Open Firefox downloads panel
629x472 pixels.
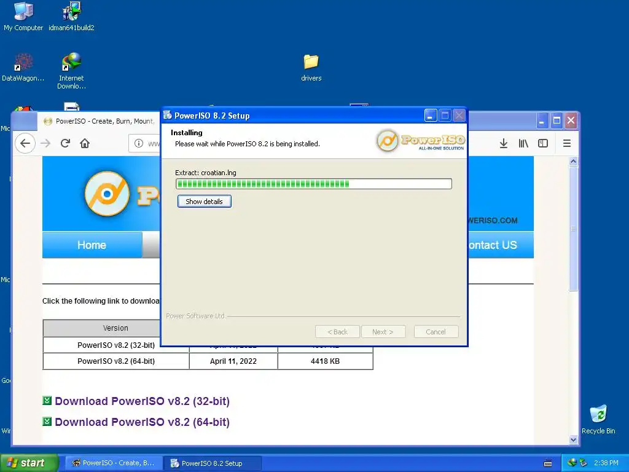click(x=504, y=143)
